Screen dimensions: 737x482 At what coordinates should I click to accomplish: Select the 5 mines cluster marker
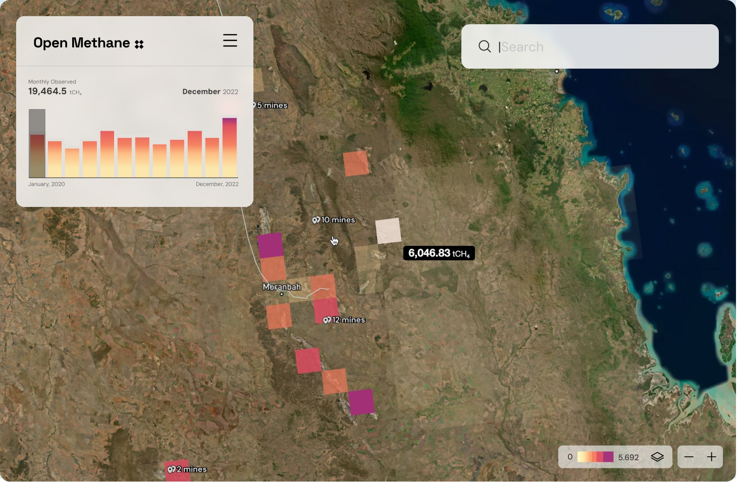[271, 105]
